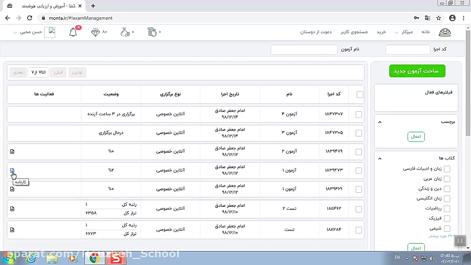This screenshot has height=265, width=471.
Task: Collapse the کتاب ها section chevron
Action: [380, 158]
